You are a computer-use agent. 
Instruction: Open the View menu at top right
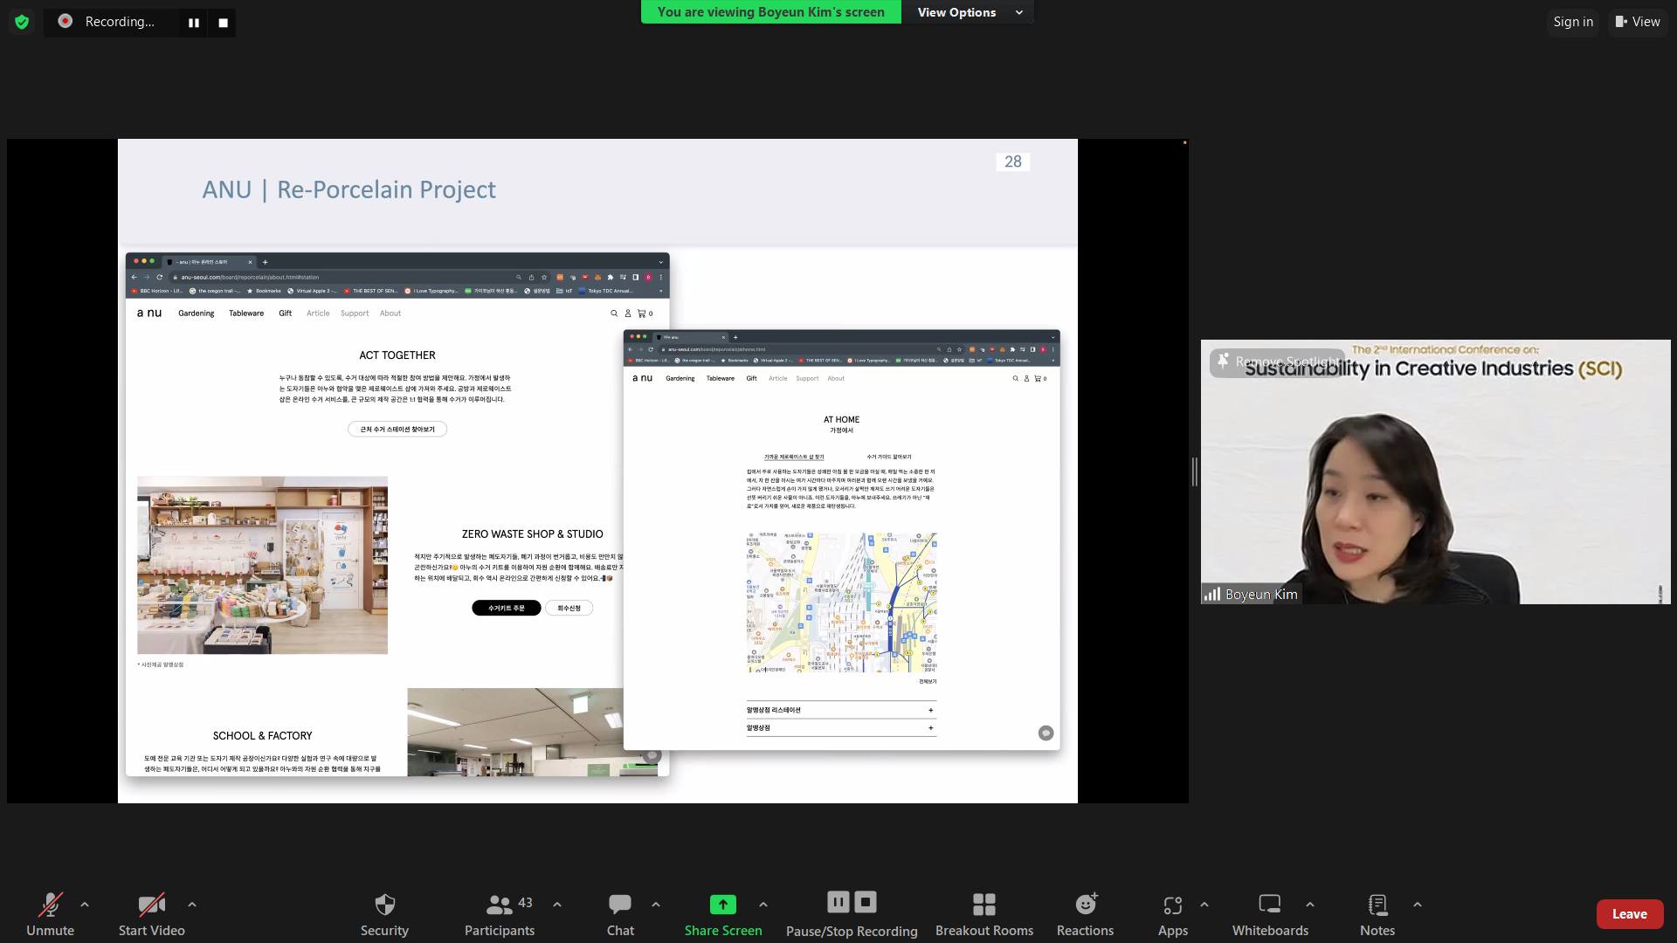click(x=1638, y=22)
